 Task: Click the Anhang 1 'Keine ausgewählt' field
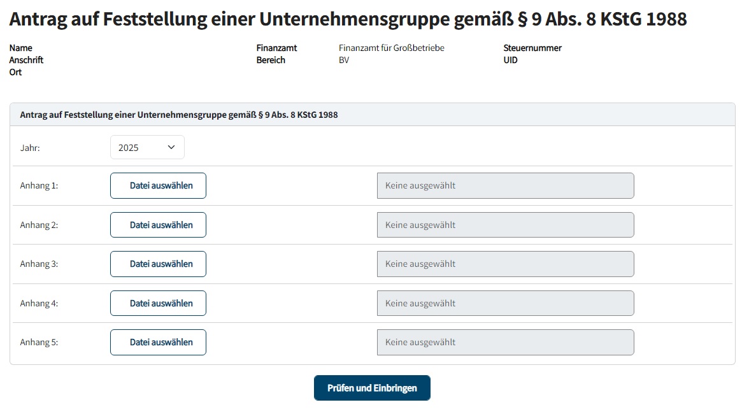pyautogui.click(x=505, y=185)
